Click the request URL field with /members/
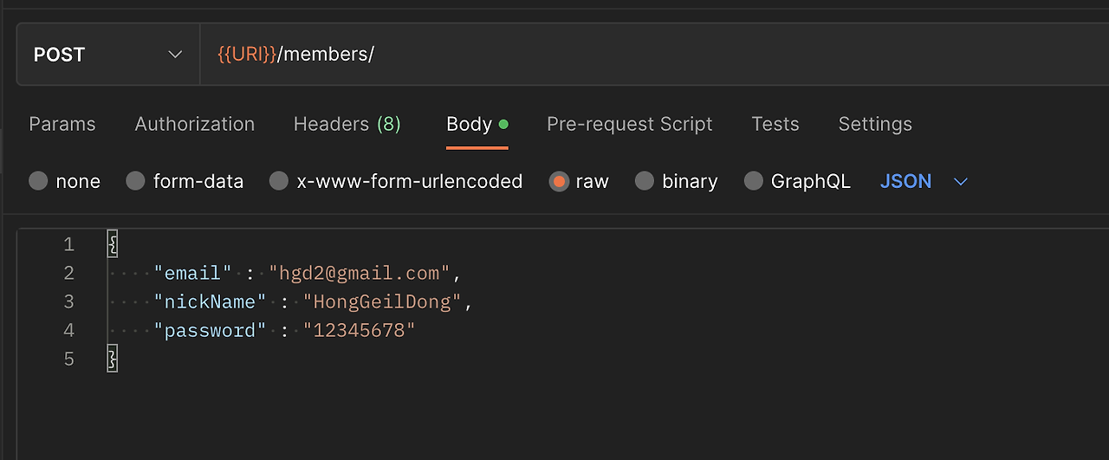This screenshot has width=1109, height=460. click(606, 55)
